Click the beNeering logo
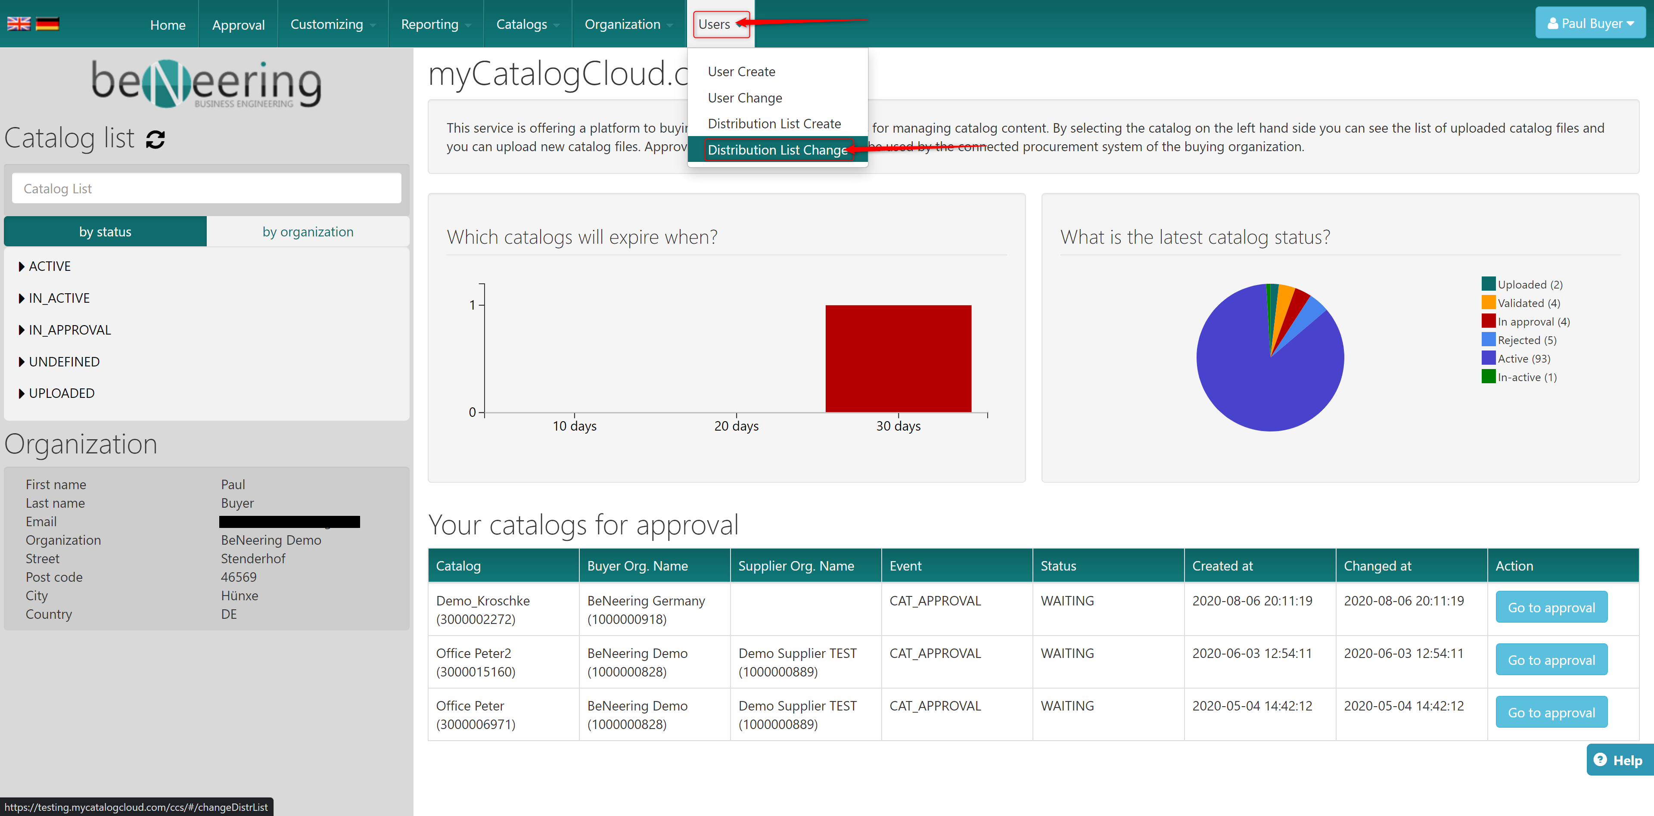Image resolution: width=1654 pixels, height=816 pixels. pos(206,84)
